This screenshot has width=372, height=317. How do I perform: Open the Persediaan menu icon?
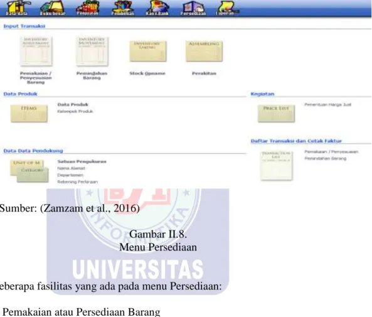[x=193, y=8]
